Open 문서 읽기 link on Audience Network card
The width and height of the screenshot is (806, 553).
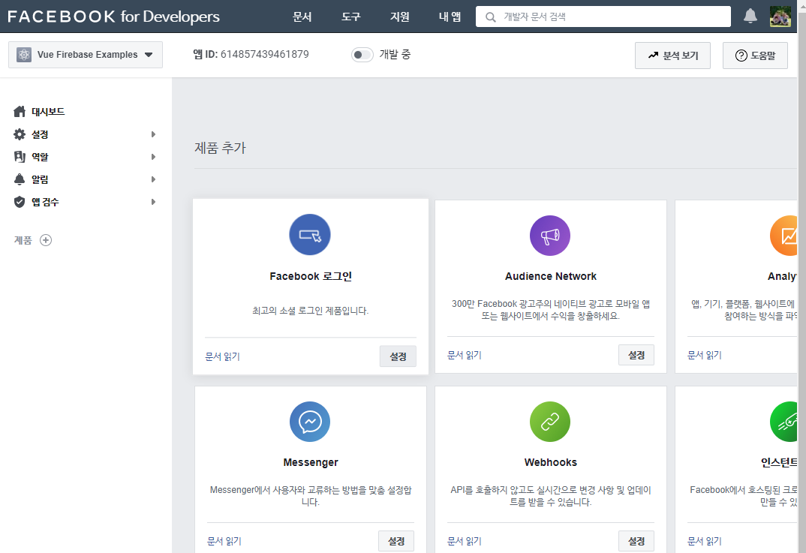tap(465, 355)
